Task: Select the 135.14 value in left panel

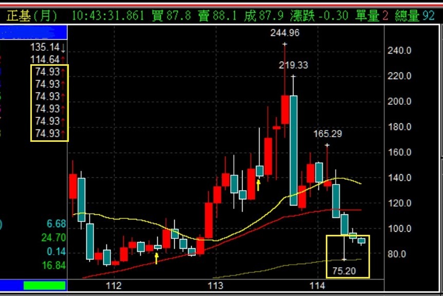Action: point(45,47)
